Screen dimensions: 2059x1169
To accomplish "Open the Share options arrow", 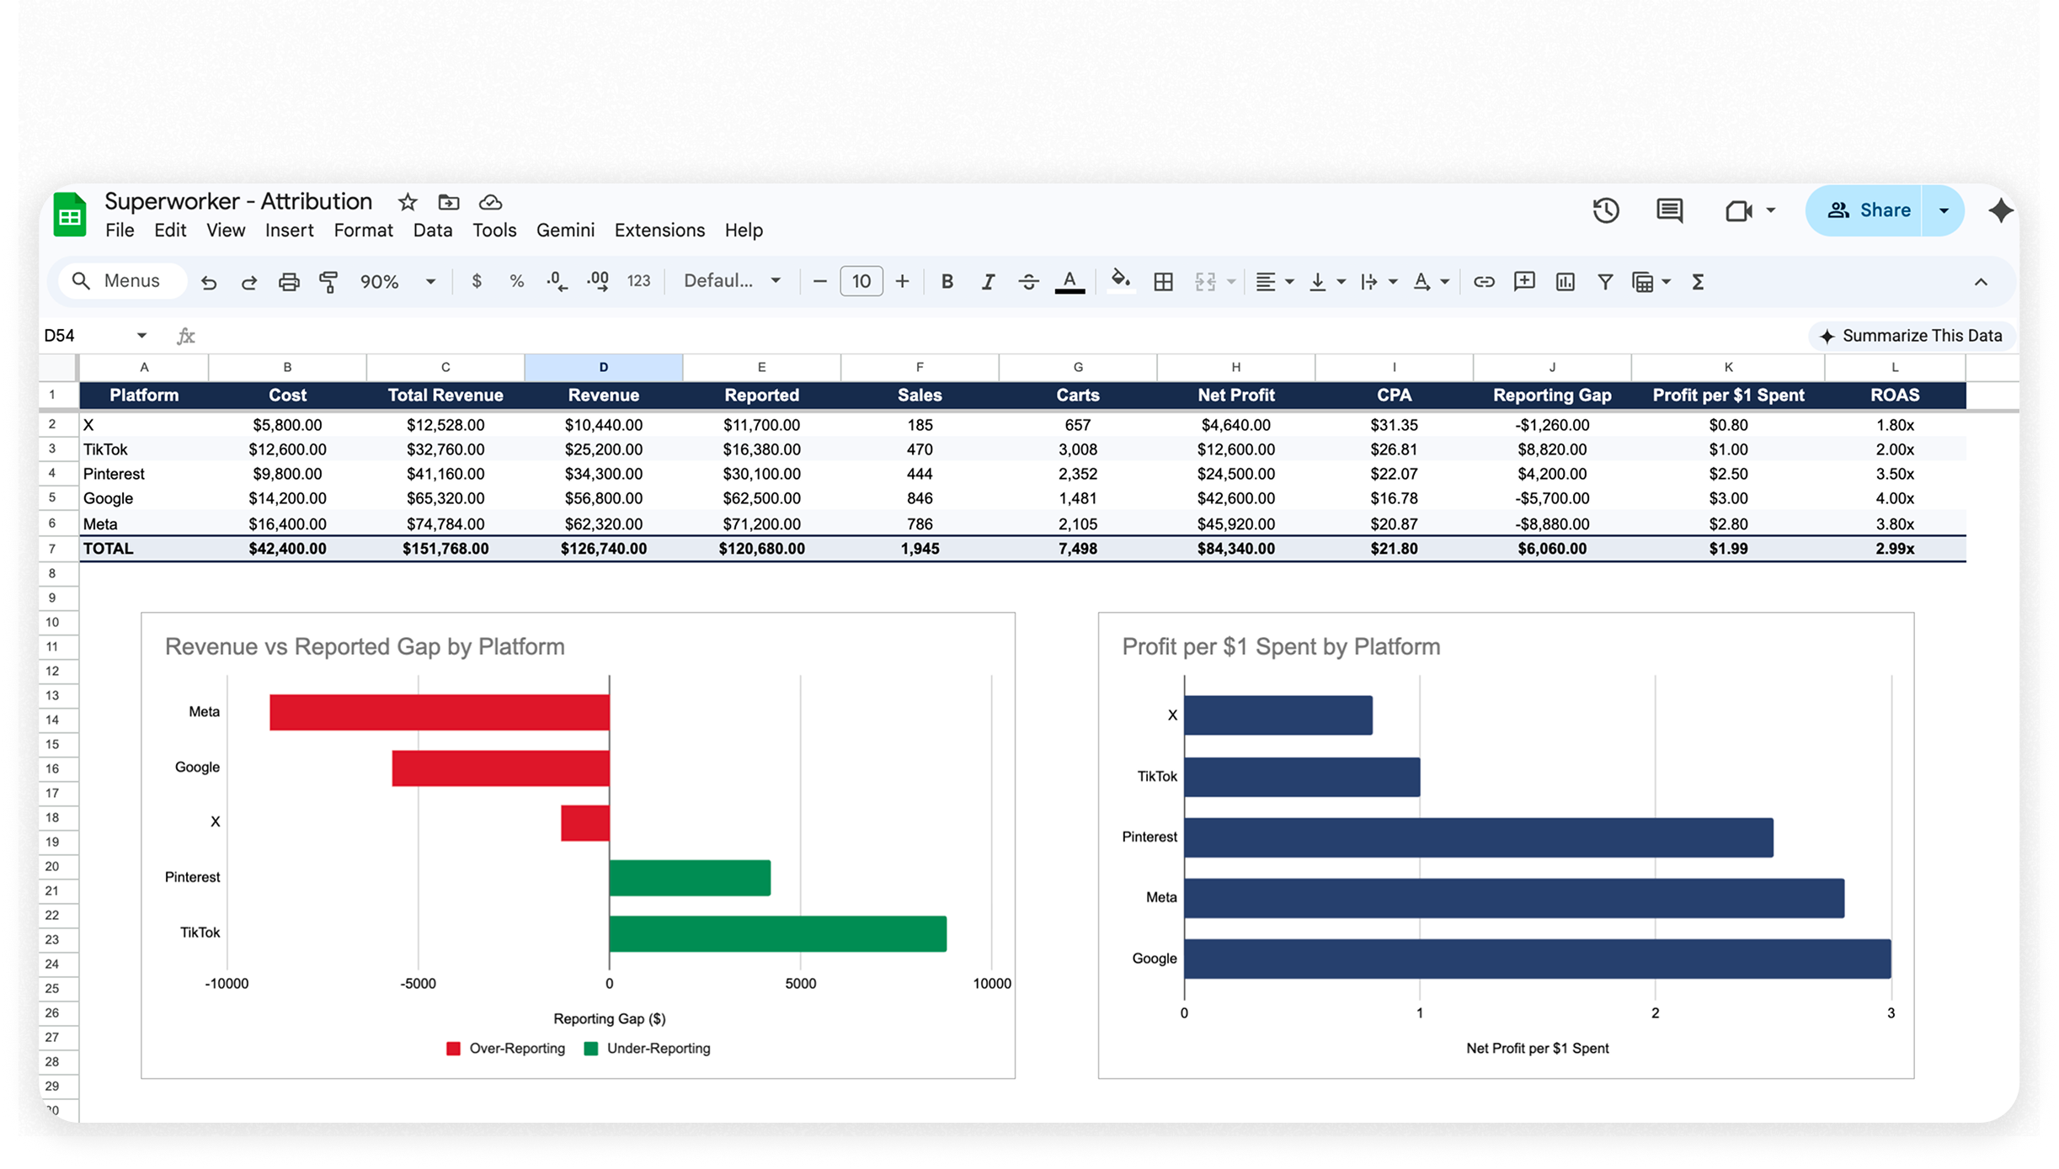I will click(1944, 210).
